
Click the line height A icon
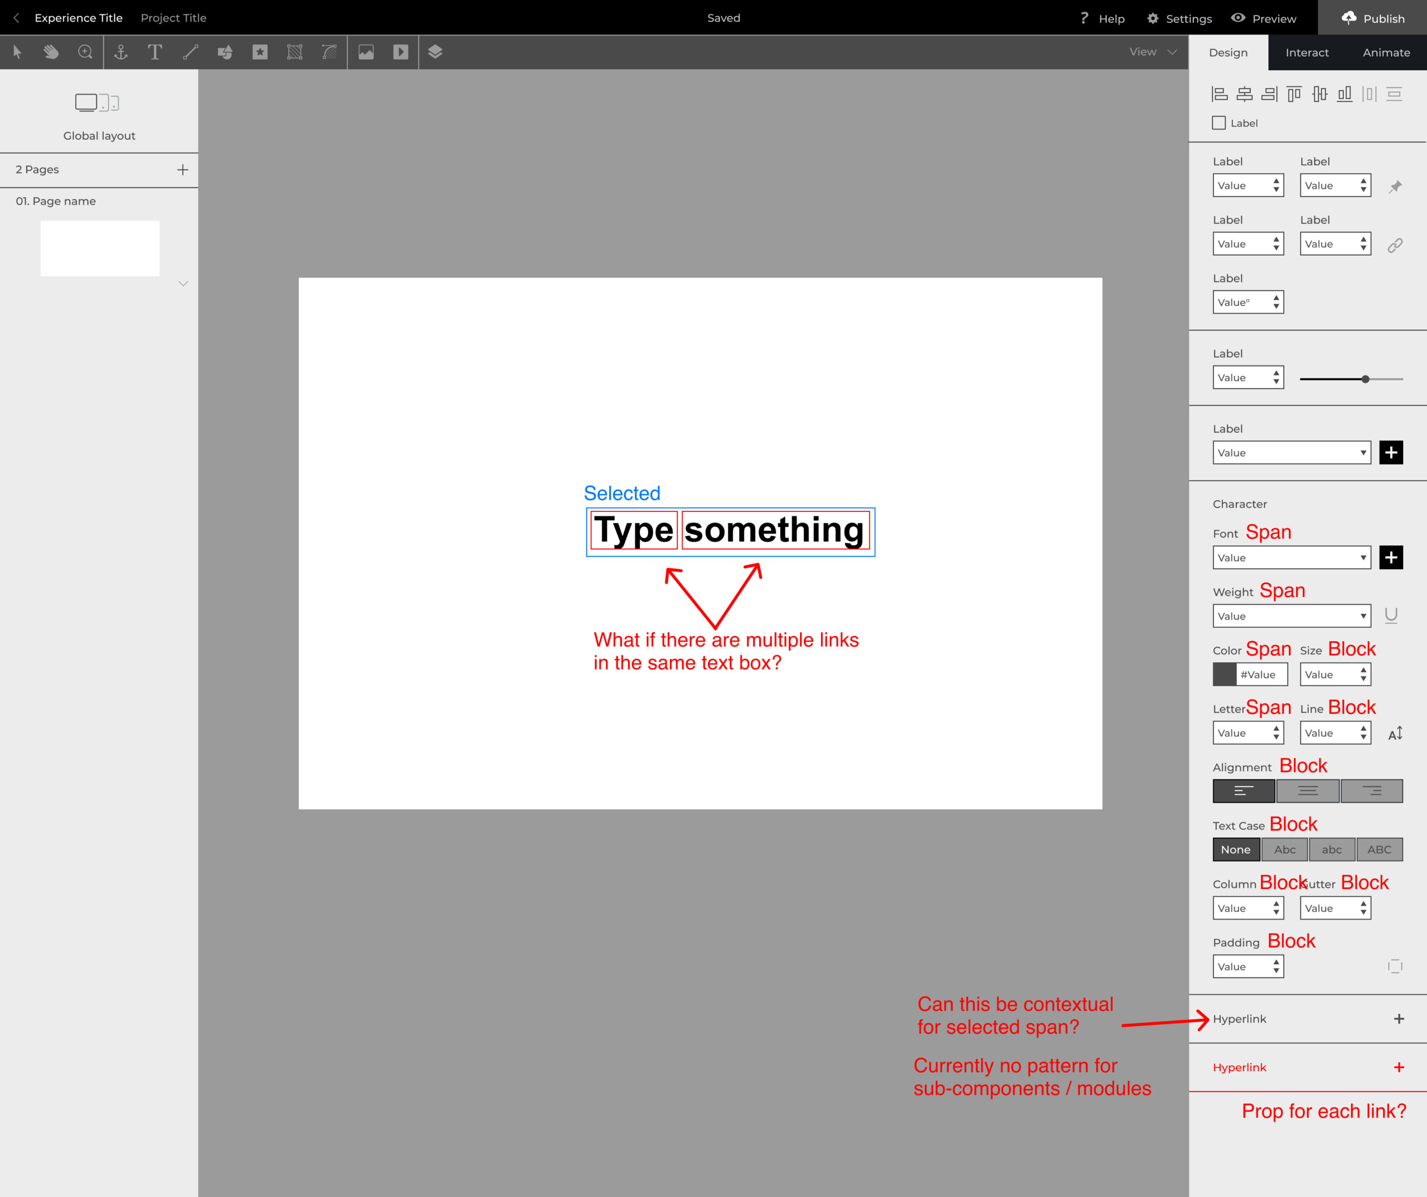coord(1395,733)
